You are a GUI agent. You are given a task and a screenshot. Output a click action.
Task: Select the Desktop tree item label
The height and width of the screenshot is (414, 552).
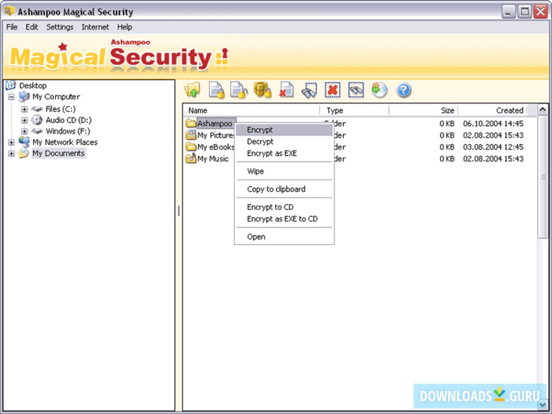[33, 86]
